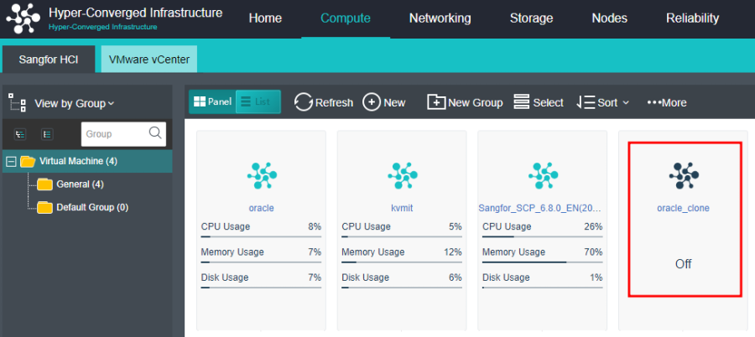Click the oracle VM icon
This screenshot has height=337, width=755.
262,175
